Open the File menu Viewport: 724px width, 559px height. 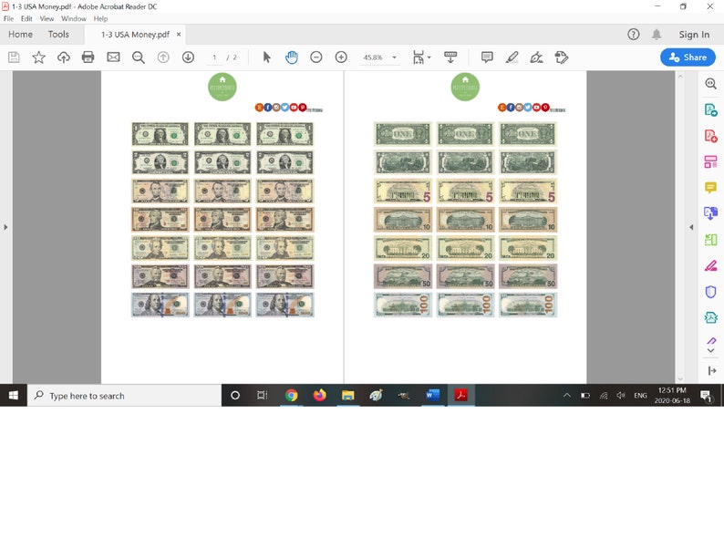point(8,18)
